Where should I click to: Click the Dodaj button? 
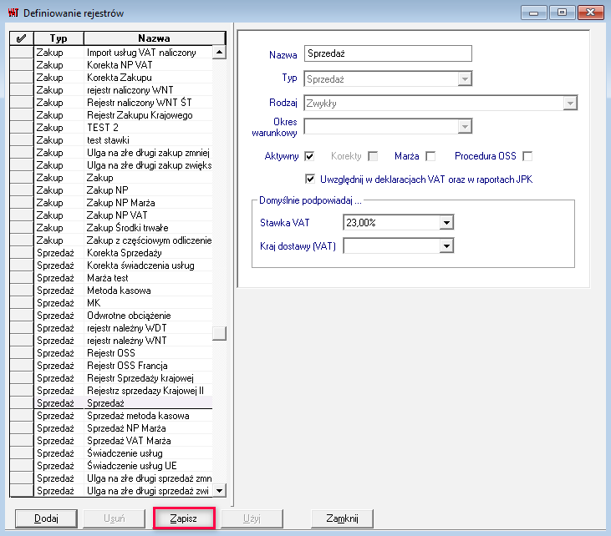pos(46,518)
